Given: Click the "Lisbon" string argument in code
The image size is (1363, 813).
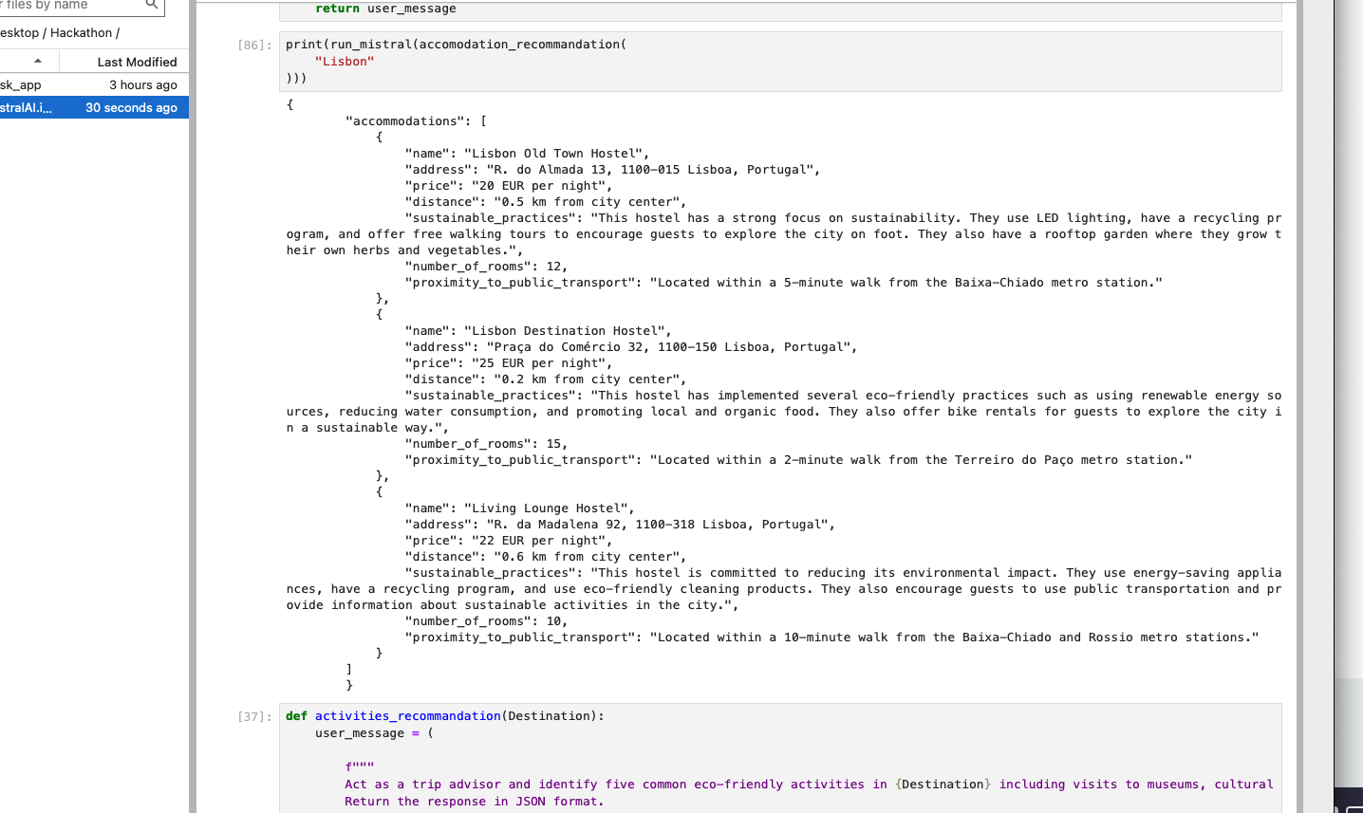Looking at the screenshot, I should pos(345,61).
